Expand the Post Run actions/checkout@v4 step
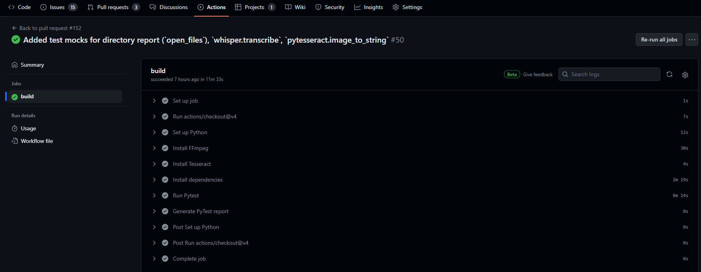 tap(420, 243)
